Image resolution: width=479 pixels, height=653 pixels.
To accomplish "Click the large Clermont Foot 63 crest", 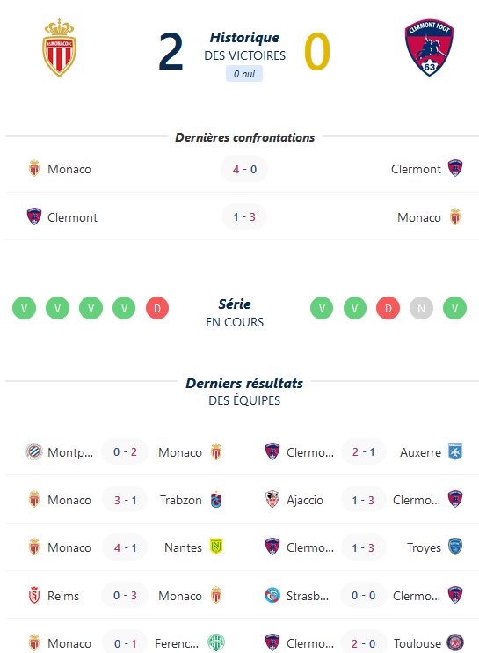I will click(429, 48).
